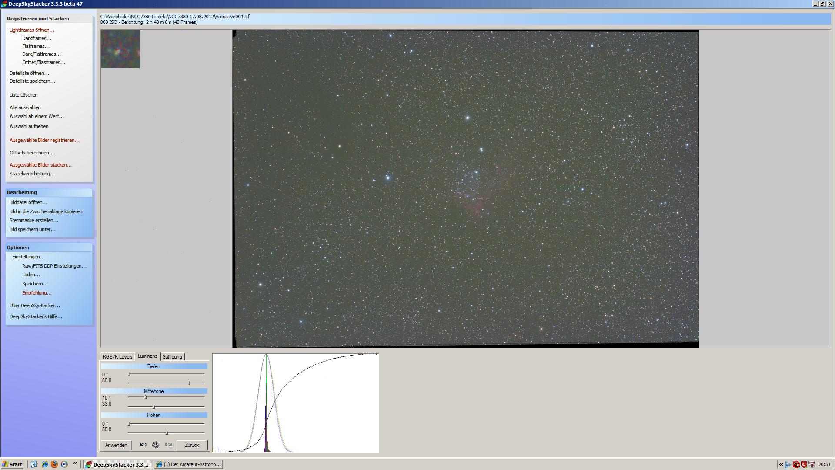Open Firefox from the quick launch bar
The width and height of the screenshot is (835, 470).
tap(54, 464)
